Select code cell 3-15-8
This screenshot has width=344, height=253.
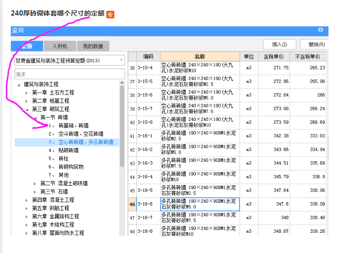pos(148,122)
